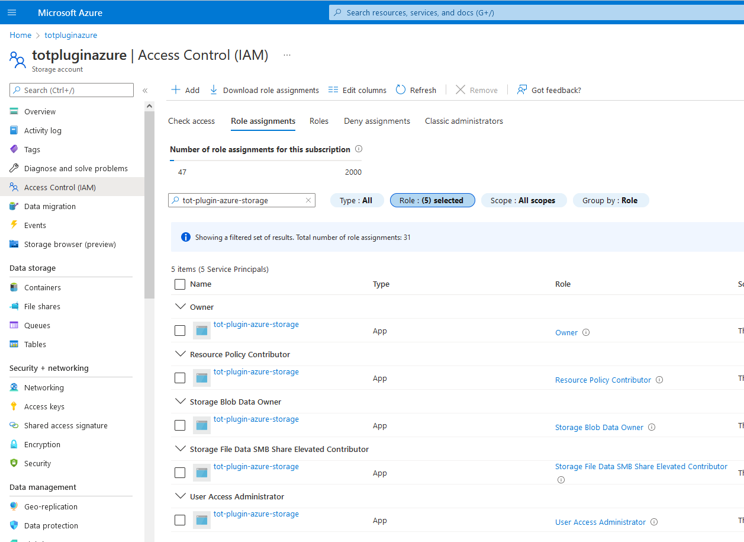This screenshot has width=744, height=542.
Task: Click the Download role assignments icon
Action: [214, 90]
